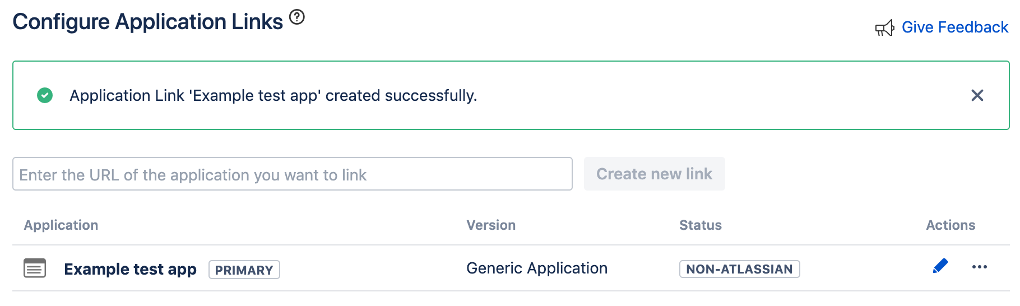Click the Application column header
This screenshot has height=306, width=1020.
click(x=61, y=225)
